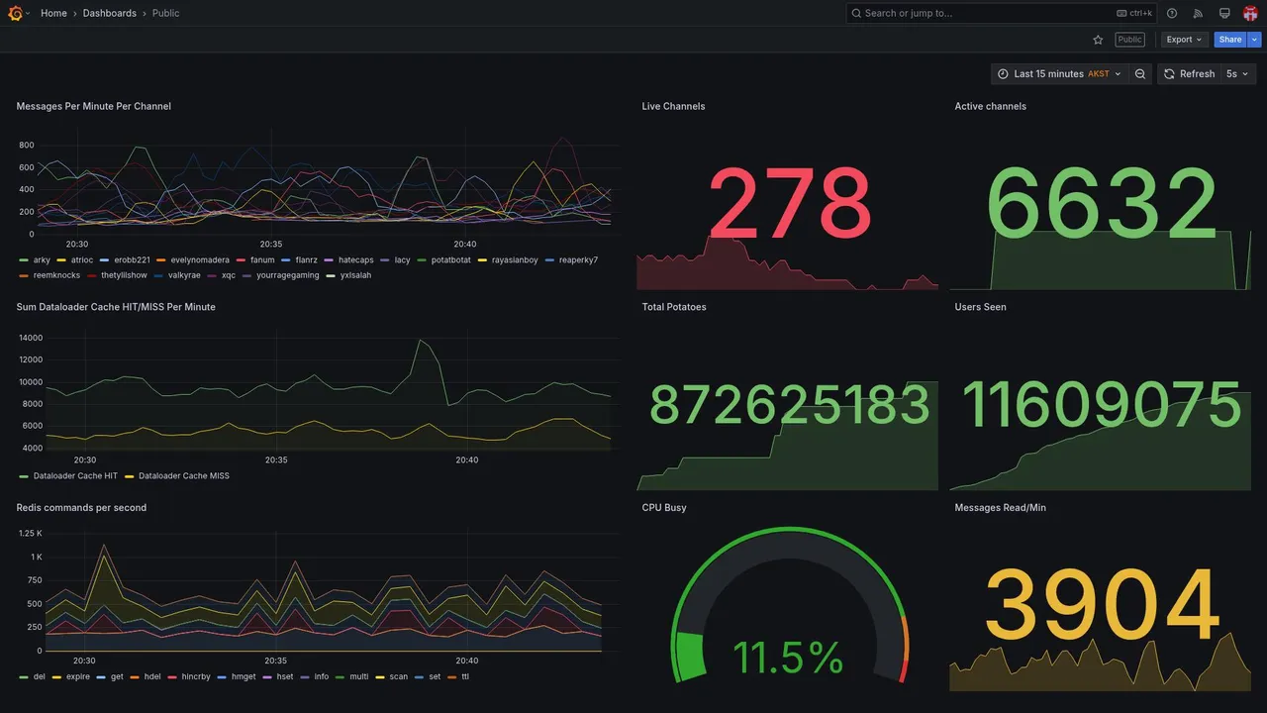The image size is (1267, 713).
Task: Expand the Export dropdown
Action: point(1184,40)
